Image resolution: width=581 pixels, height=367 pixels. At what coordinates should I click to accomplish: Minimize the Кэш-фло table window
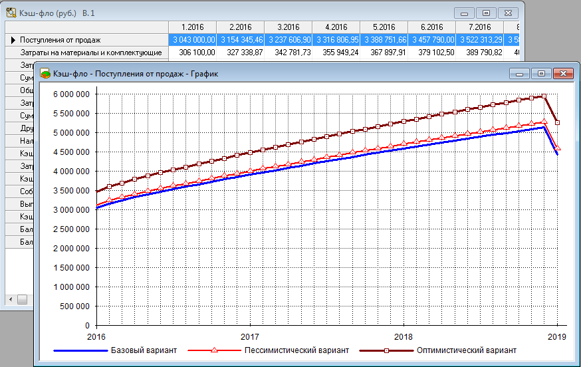(x=464, y=13)
